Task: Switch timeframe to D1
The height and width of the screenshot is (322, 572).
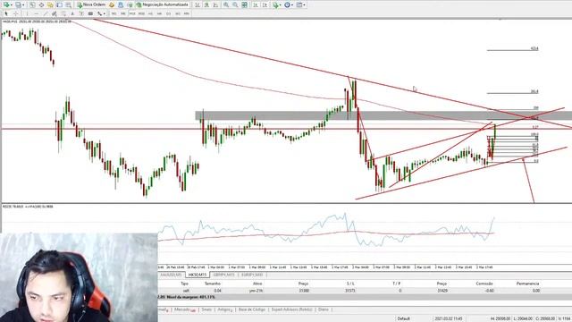Action: [169, 13]
